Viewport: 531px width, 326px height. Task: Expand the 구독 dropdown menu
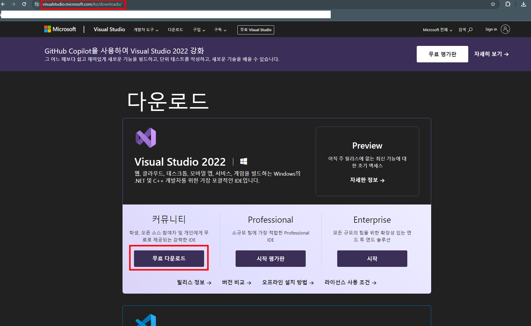(220, 30)
